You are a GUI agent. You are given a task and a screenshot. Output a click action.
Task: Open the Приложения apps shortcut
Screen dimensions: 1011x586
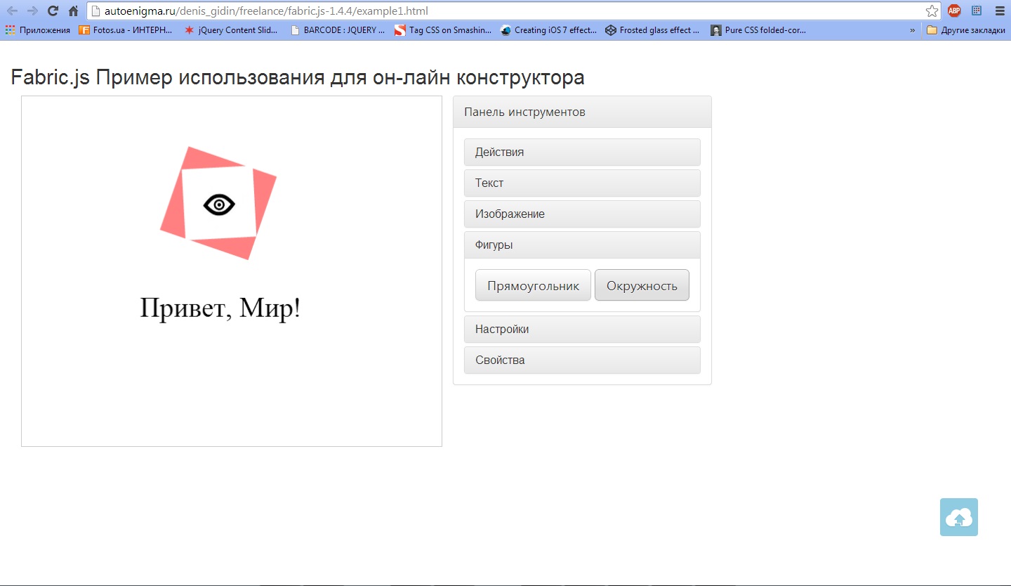click(x=38, y=30)
